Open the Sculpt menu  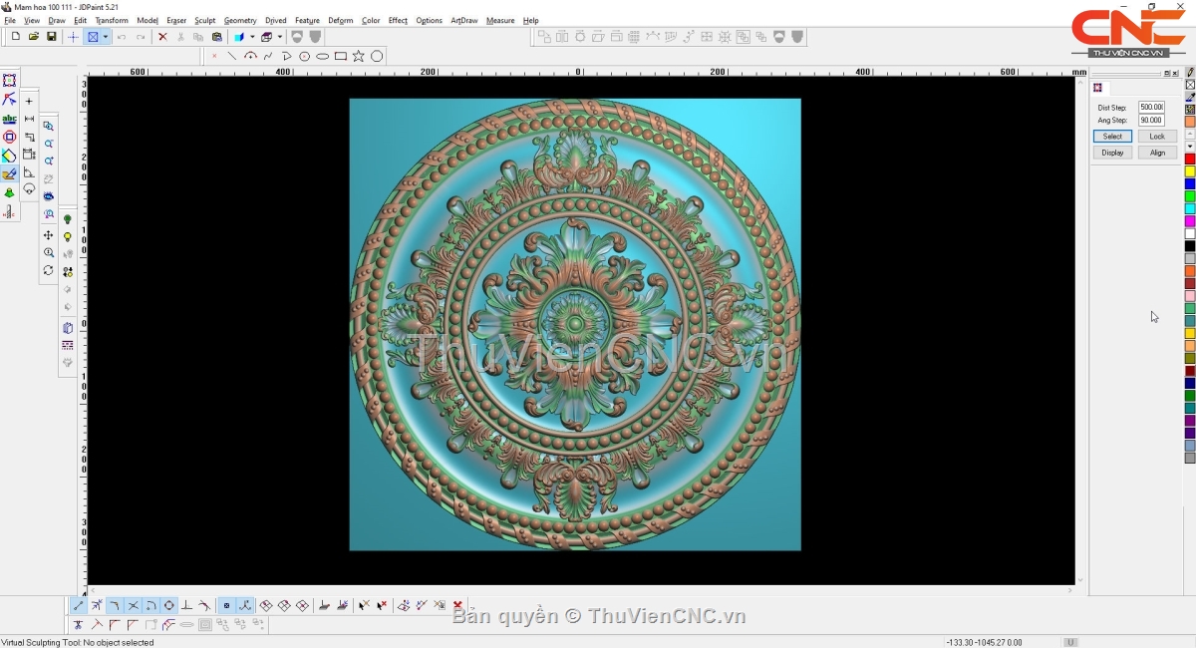pyautogui.click(x=204, y=20)
